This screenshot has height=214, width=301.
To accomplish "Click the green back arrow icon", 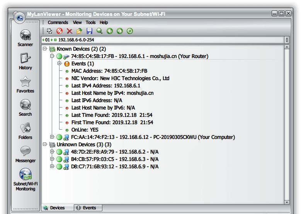I will [110, 31].
